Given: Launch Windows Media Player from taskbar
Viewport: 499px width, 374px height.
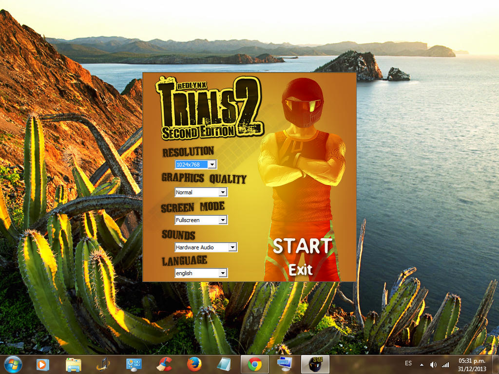Looking at the screenshot, I should [42, 364].
